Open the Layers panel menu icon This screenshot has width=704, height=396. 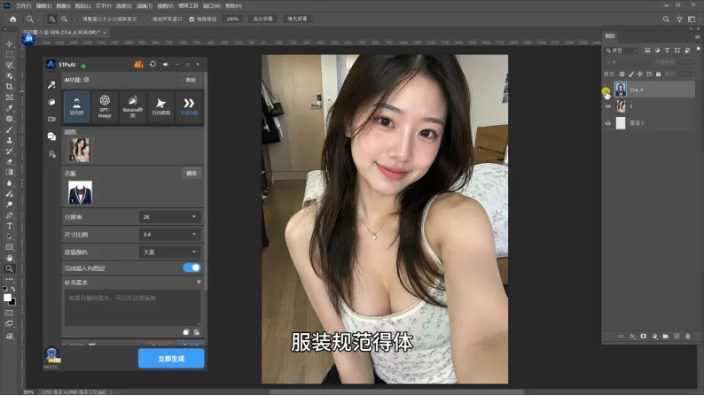[697, 36]
